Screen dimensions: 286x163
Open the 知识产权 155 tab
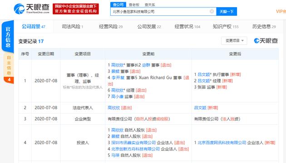pyautogui.click(x=226, y=27)
